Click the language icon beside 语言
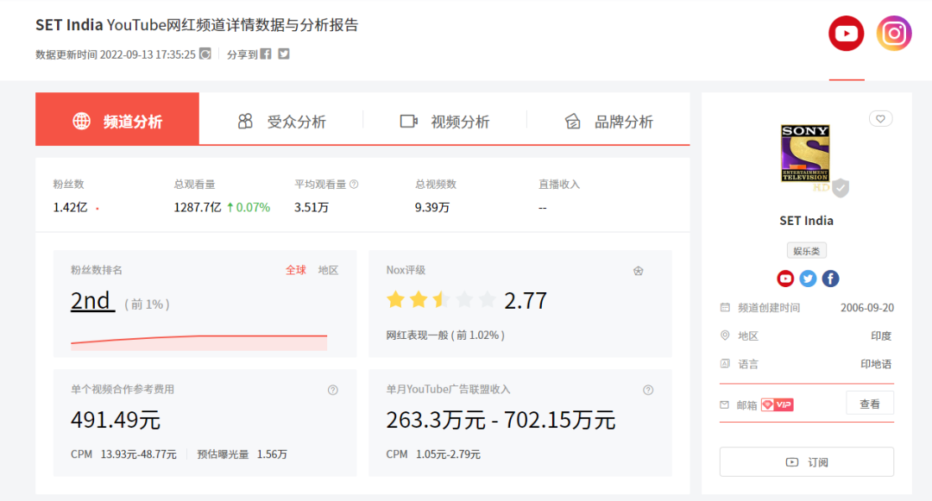The image size is (932, 501). (725, 363)
